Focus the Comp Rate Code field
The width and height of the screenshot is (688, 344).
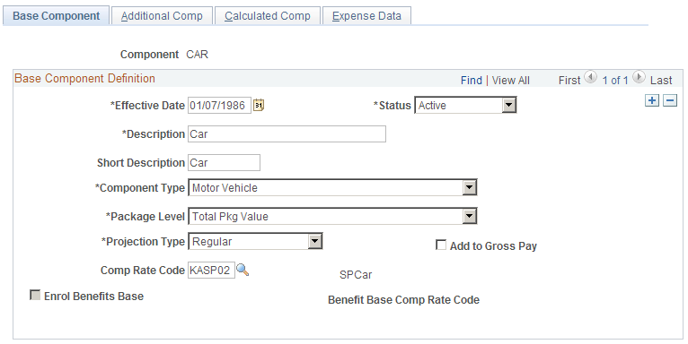pos(211,270)
